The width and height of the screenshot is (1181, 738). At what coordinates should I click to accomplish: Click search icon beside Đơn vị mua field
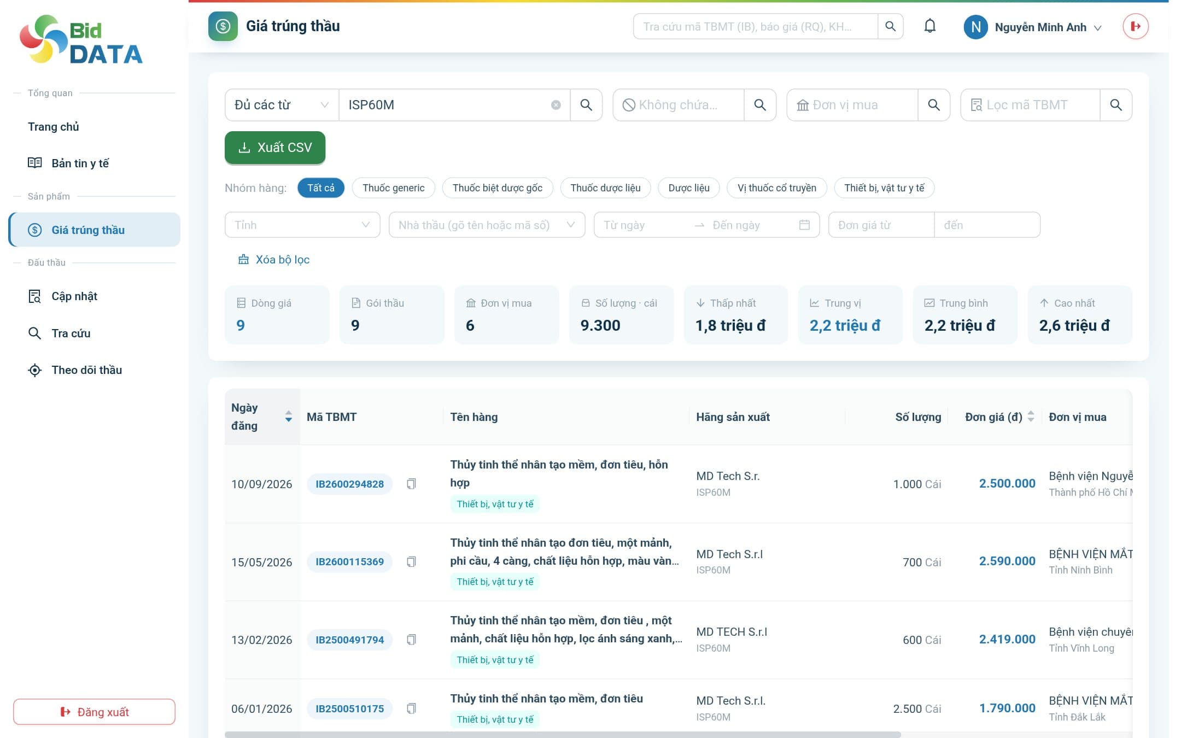coord(934,105)
